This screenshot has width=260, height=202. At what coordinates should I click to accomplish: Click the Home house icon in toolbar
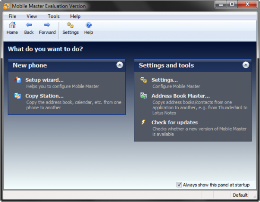coord(12,25)
